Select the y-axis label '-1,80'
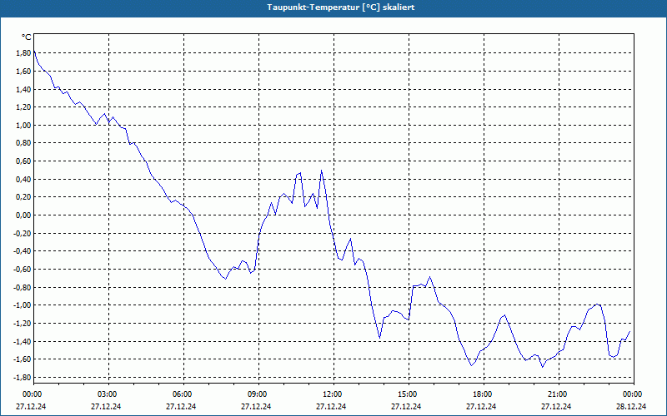Screen dimensions: 667x416 coord(23,378)
